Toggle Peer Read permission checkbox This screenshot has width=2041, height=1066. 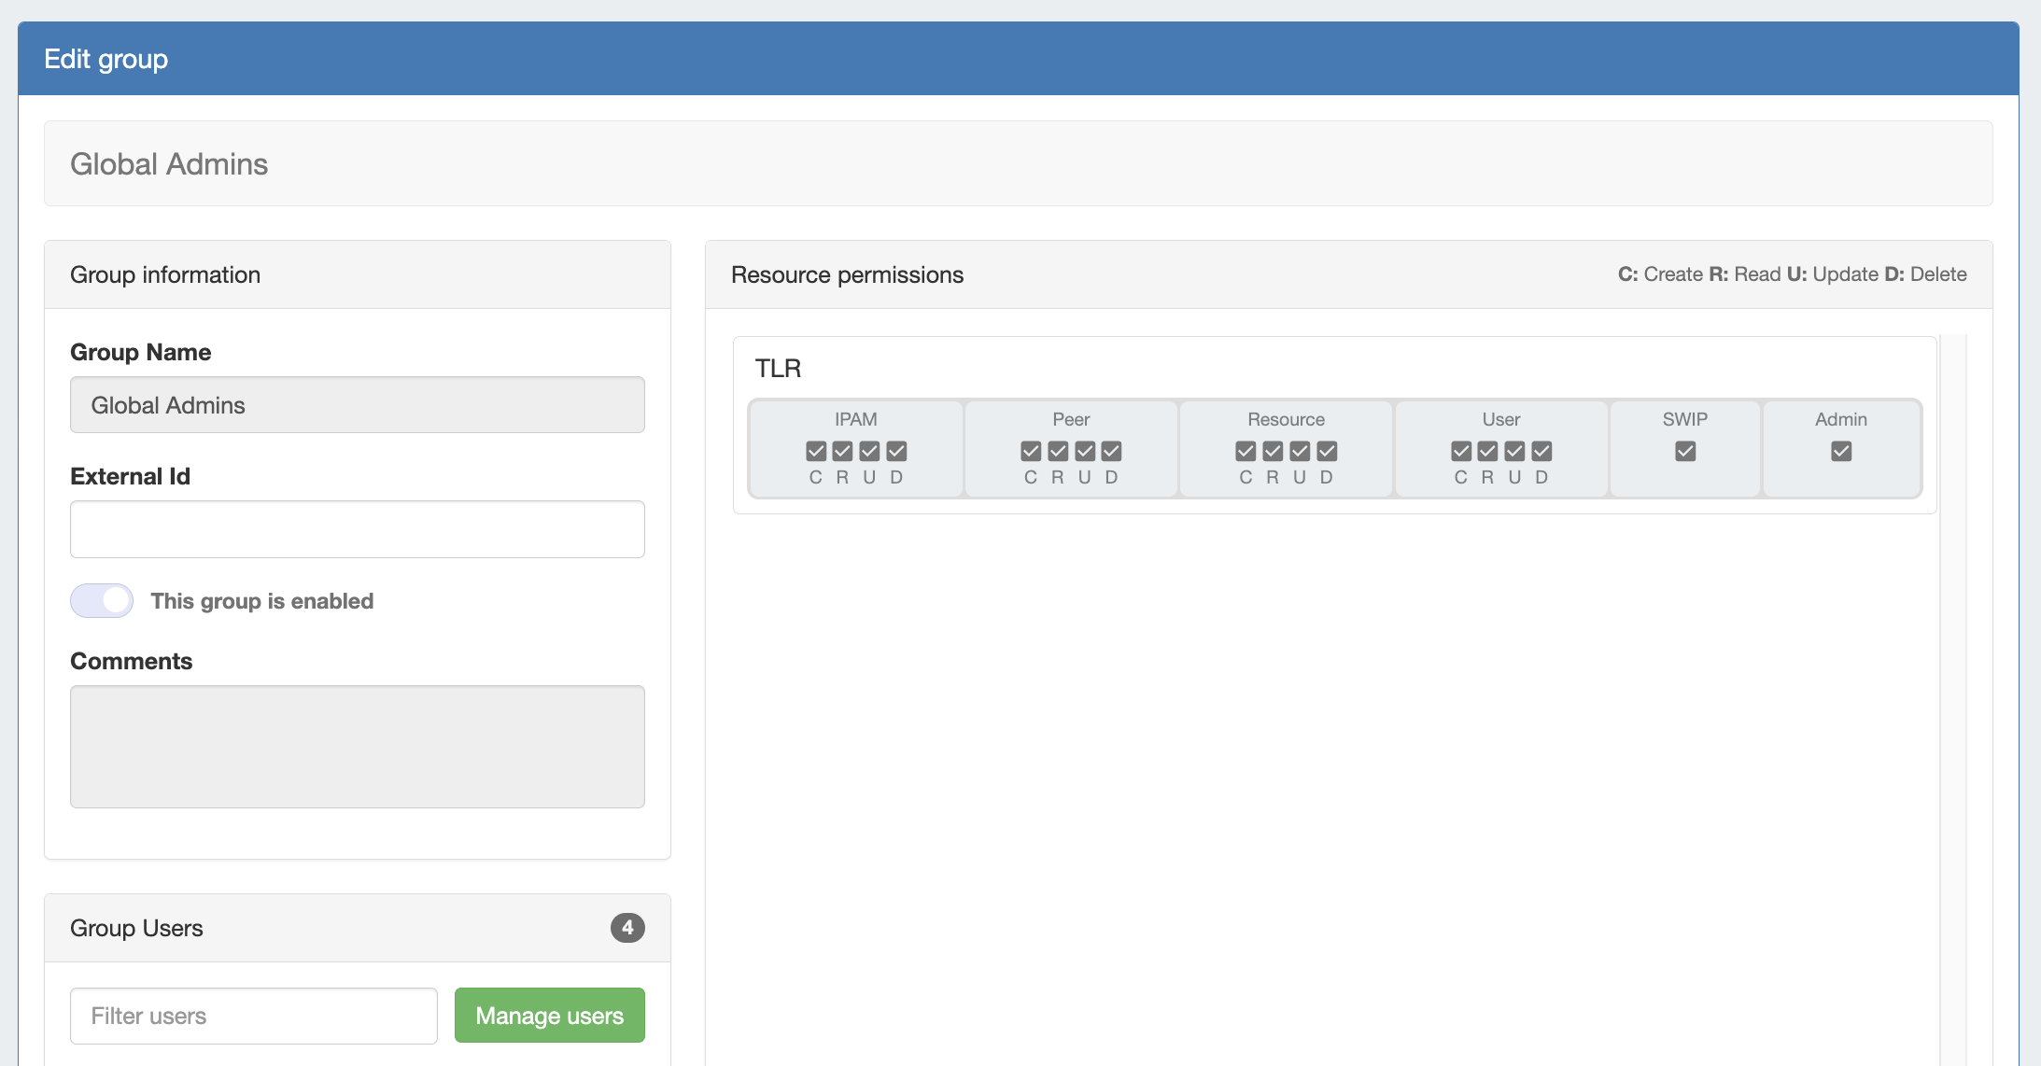[1058, 452]
